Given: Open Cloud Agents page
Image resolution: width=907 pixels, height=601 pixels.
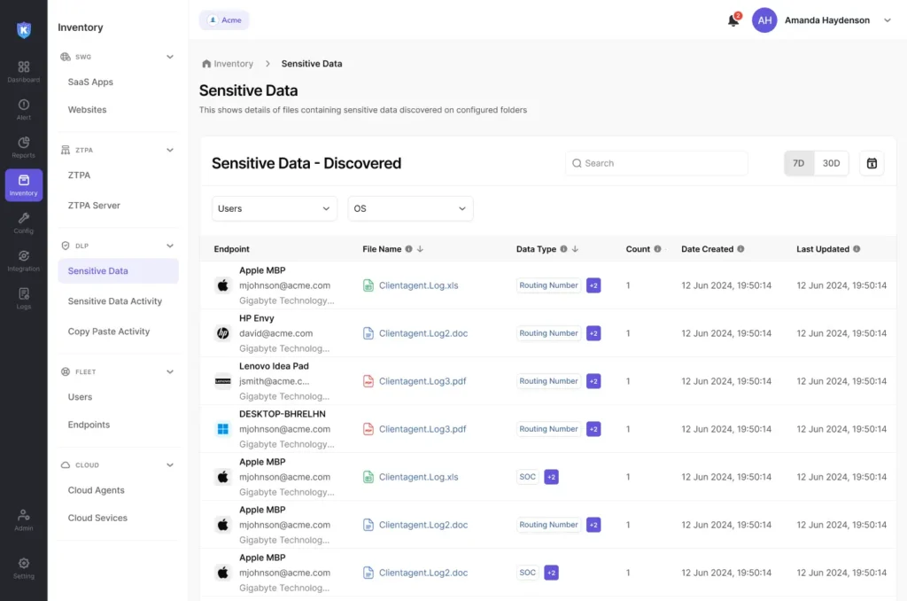Looking at the screenshot, I should (96, 490).
